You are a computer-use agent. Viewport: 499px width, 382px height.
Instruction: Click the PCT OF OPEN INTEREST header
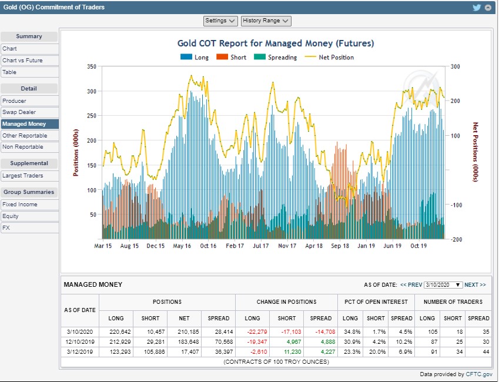pyautogui.click(x=376, y=302)
